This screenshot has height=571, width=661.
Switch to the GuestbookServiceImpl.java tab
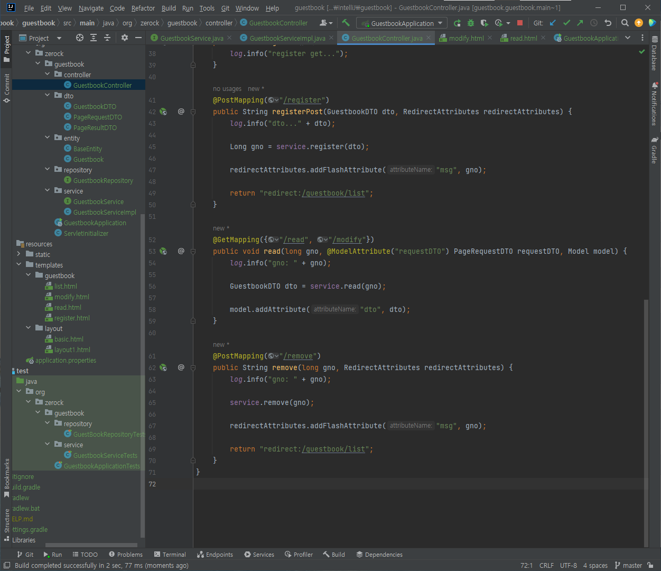287,38
